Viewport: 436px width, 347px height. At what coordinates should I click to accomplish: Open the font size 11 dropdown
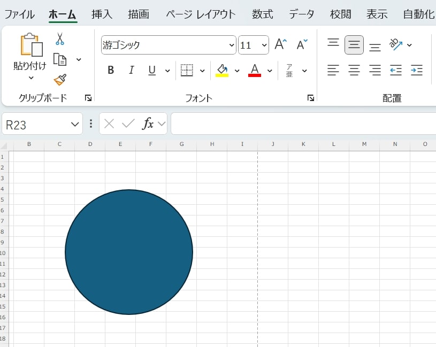tap(264, 45)
